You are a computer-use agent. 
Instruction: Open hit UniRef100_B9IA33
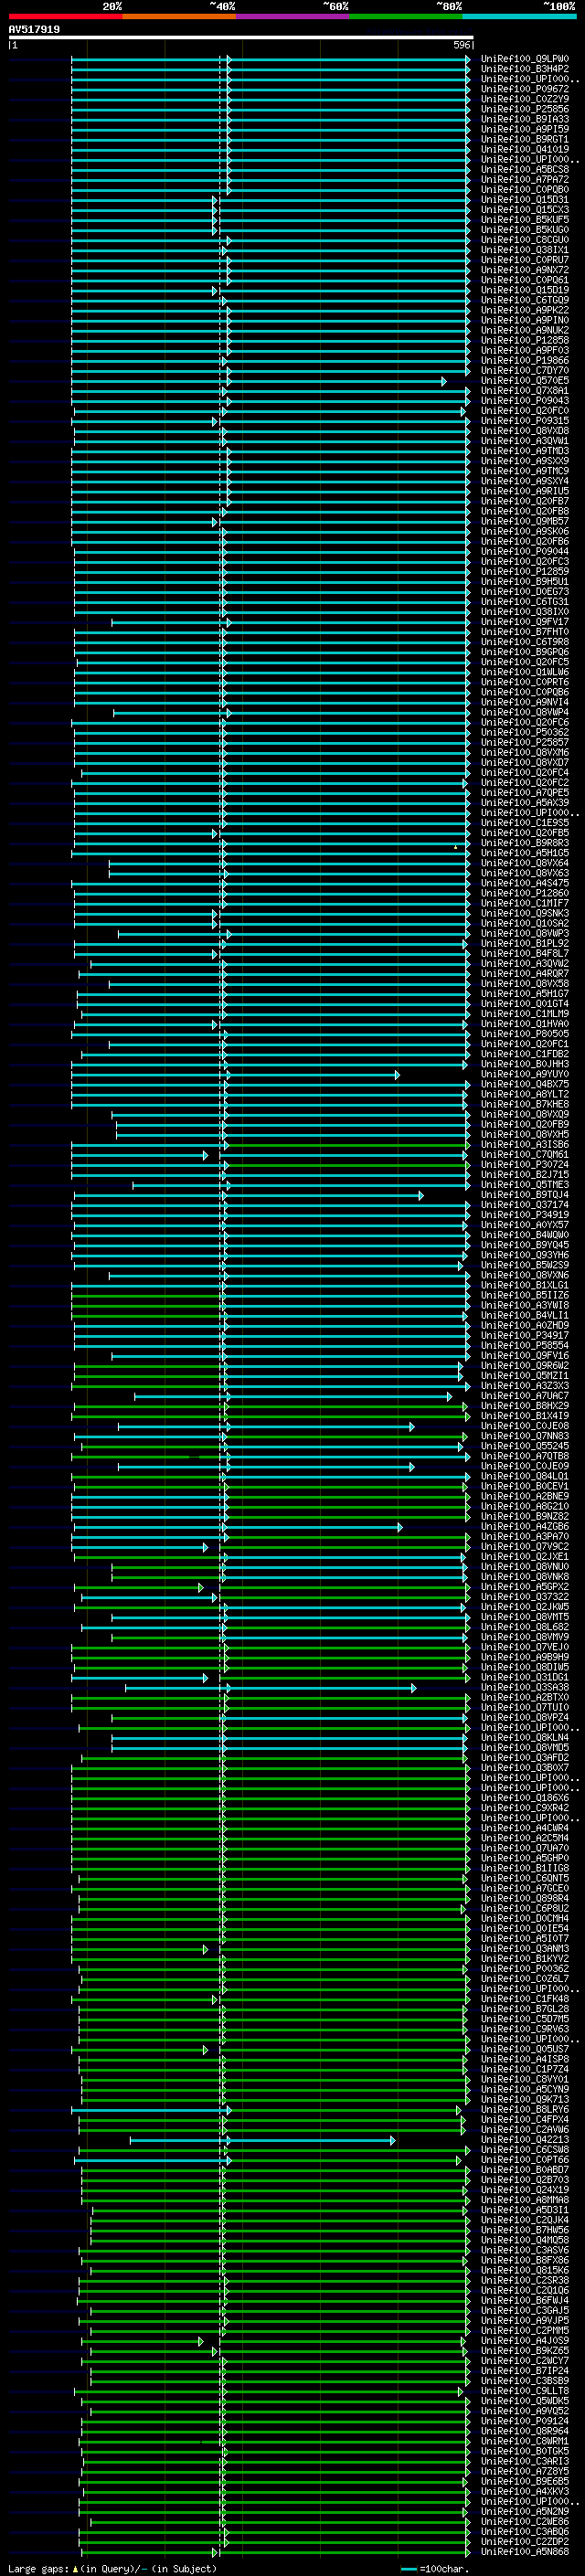coord(525,119)
